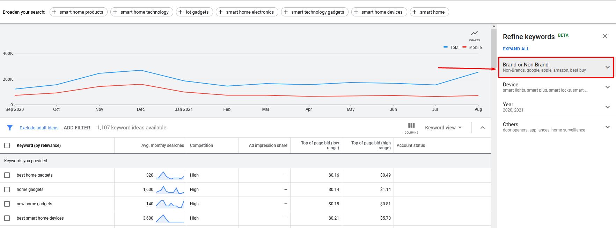Viewport: 616px width, 228px height.
Task: Sort by Avg. monthly searches column
Action: (162, 145)
